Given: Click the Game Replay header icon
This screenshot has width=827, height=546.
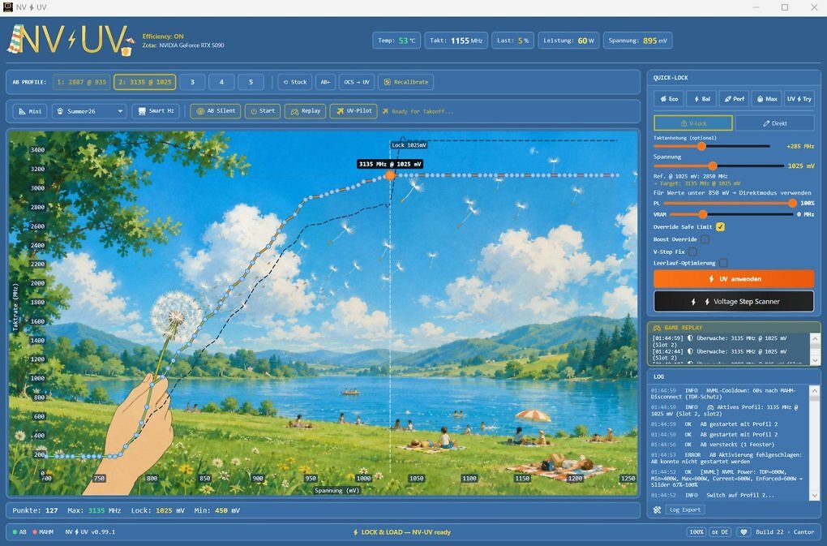Looking at the screenshot, I should (658, 328).
